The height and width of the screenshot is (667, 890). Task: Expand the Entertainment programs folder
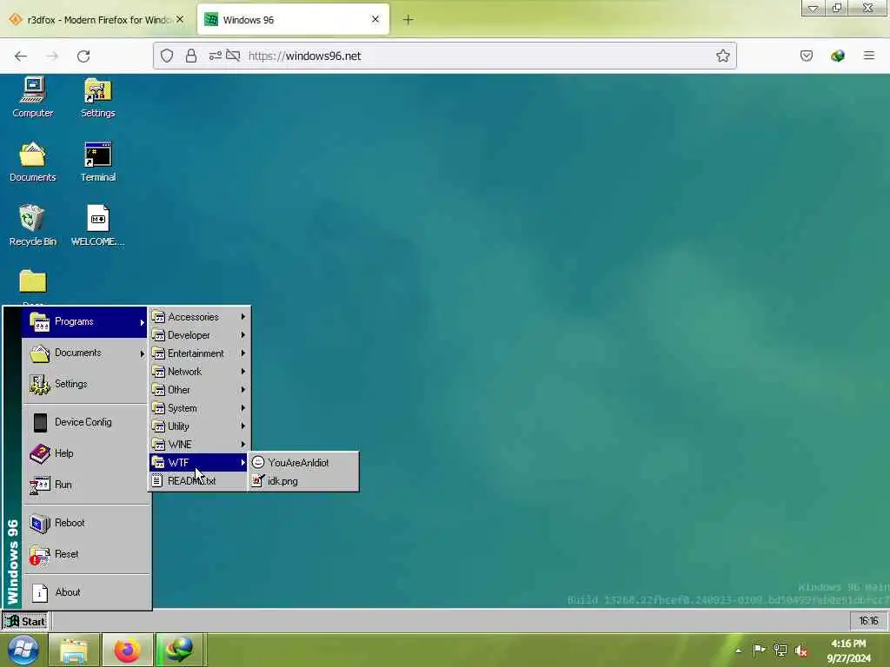(199, 353)
